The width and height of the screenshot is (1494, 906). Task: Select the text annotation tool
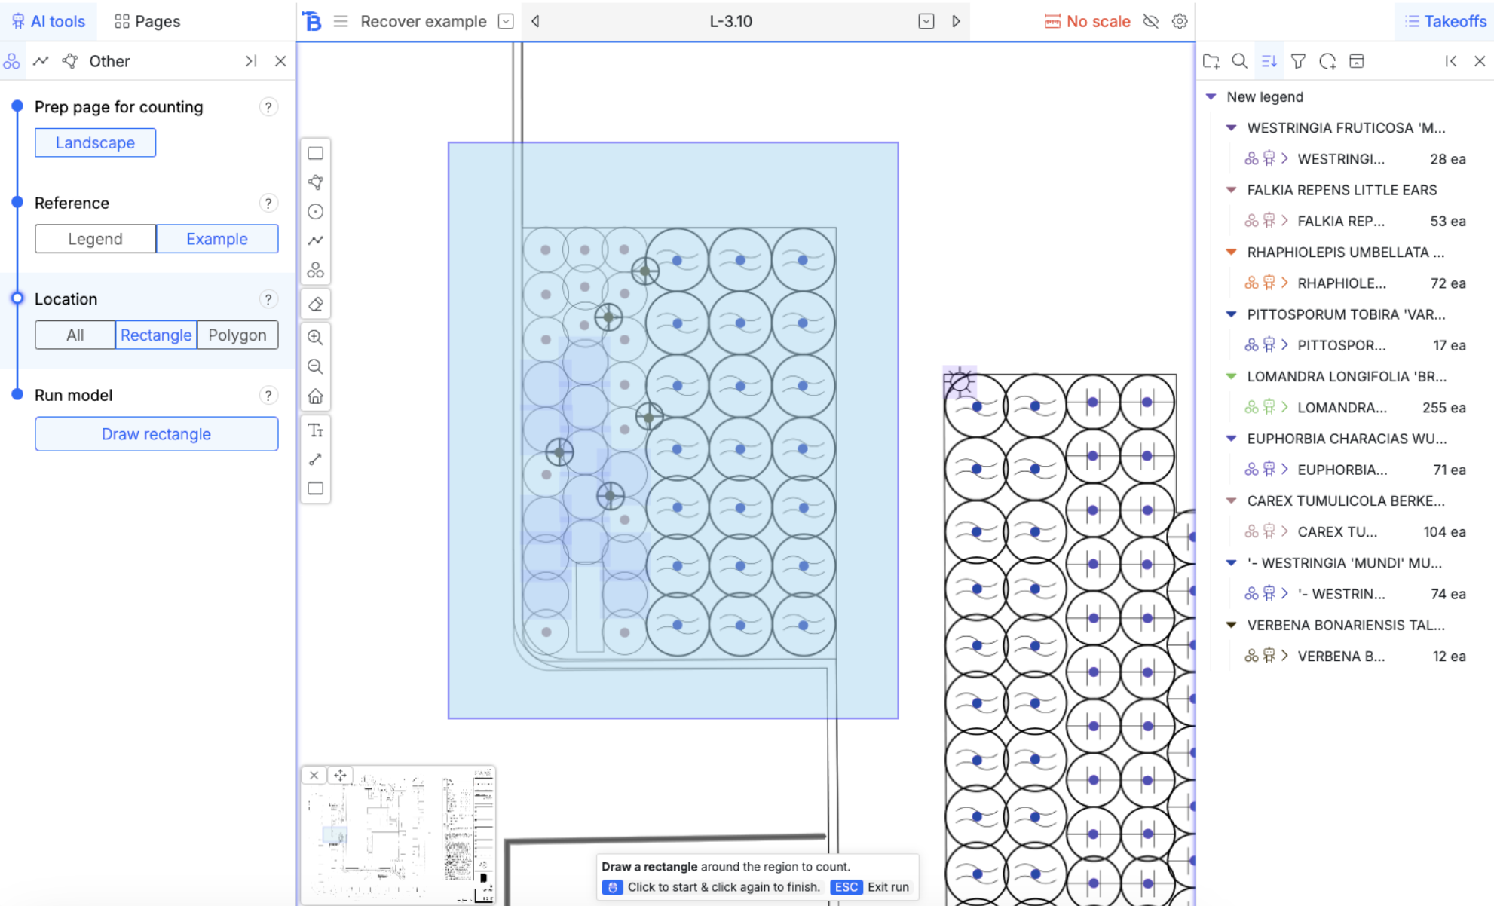point(316,430)
